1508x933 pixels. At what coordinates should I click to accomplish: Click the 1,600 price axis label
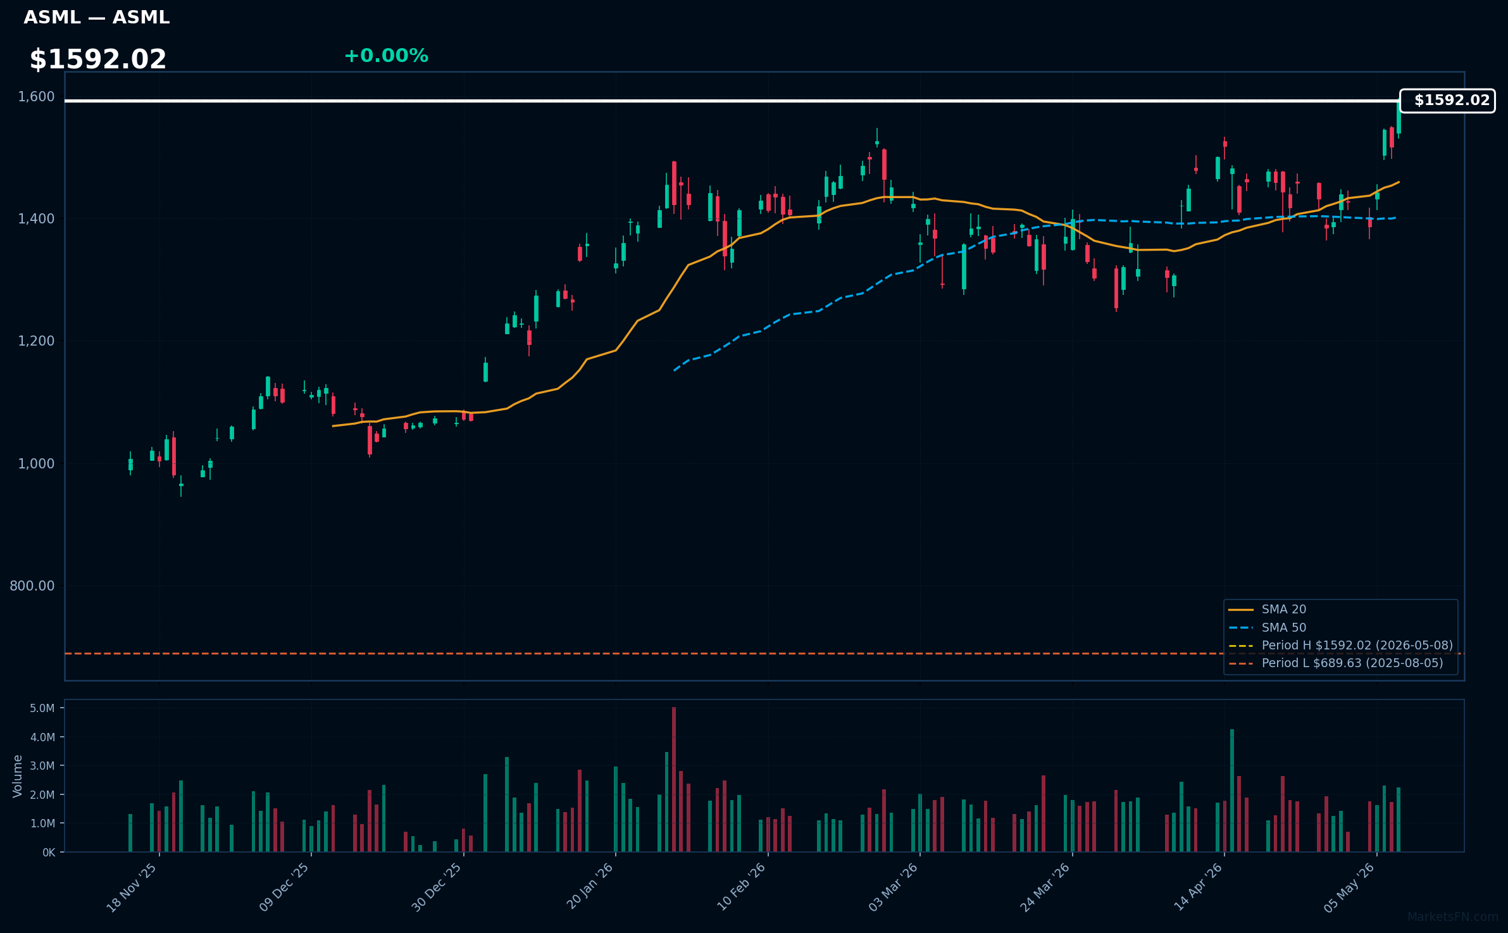coord(36,97)
